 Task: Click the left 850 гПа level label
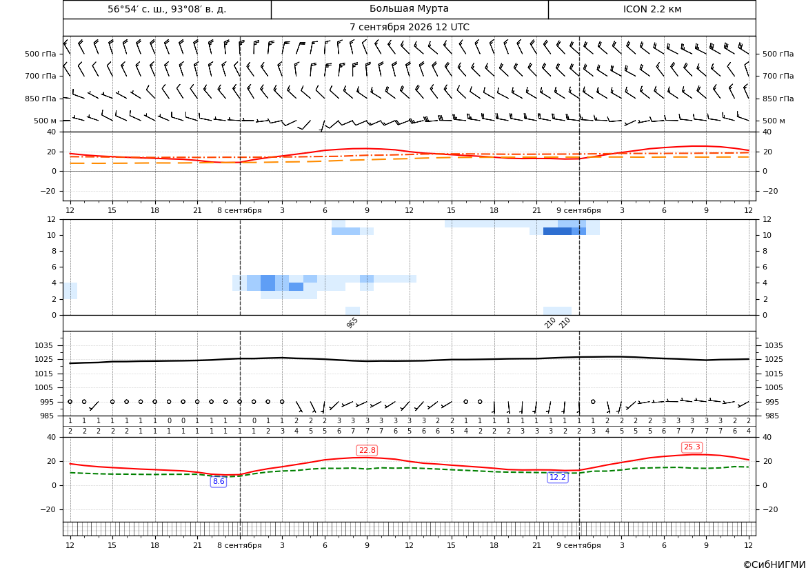pos(40,99)
